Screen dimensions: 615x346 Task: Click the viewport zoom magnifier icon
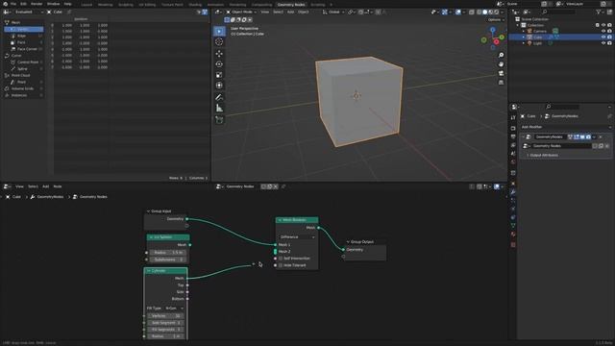coord(501,55)
